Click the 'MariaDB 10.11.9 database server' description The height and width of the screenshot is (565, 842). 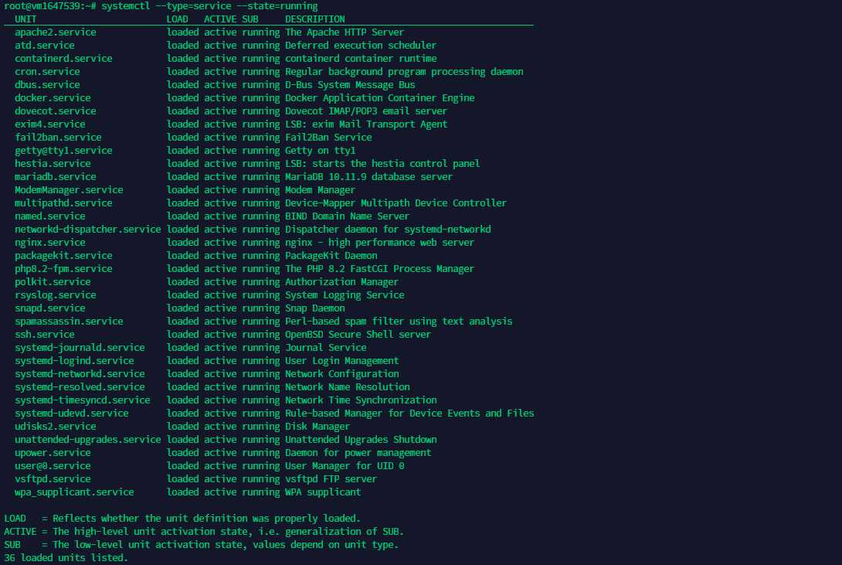click(368, 177)
